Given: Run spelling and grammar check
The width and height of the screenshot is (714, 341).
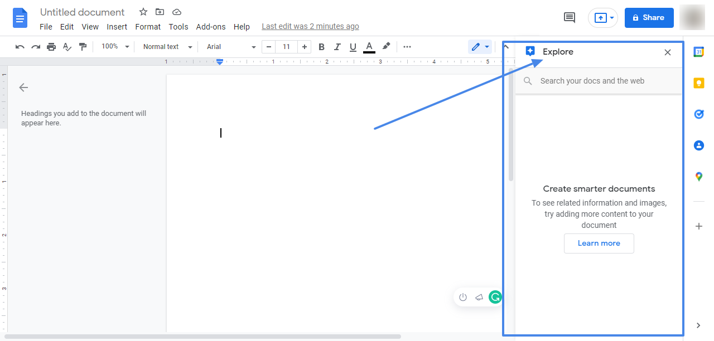Looking at the screenshot, I should [x=67, y=47].
